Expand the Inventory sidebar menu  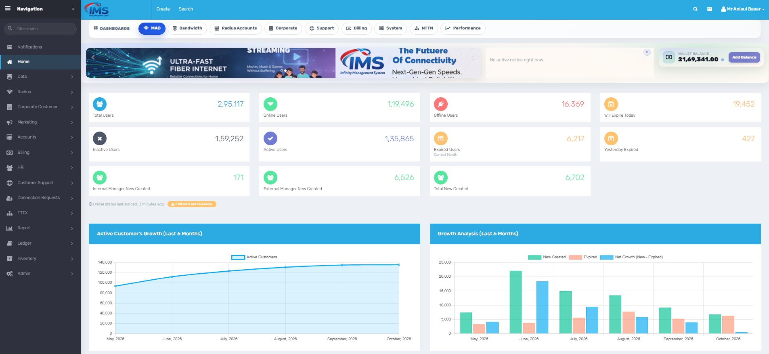[x=40, y=259]
